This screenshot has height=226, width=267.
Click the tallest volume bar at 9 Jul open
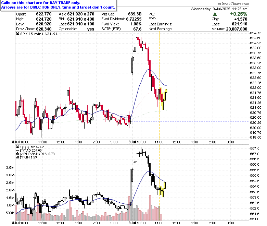pyautogui.click(x=131, y=195)
